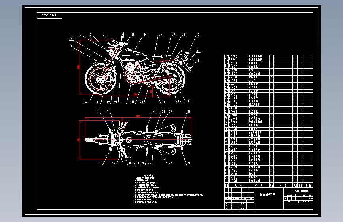Select the 整车外形图 title in title block

click(x=267, y=194)
